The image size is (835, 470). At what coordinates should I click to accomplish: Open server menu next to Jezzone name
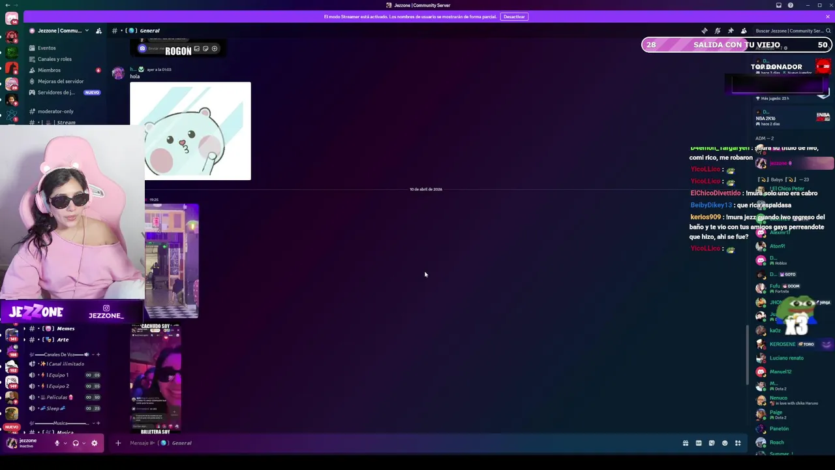(87, 31)
